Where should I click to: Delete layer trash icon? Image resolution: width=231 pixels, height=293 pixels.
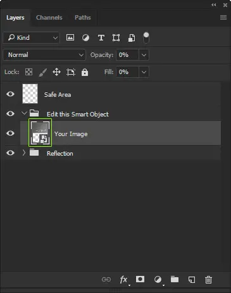point(208,280)
